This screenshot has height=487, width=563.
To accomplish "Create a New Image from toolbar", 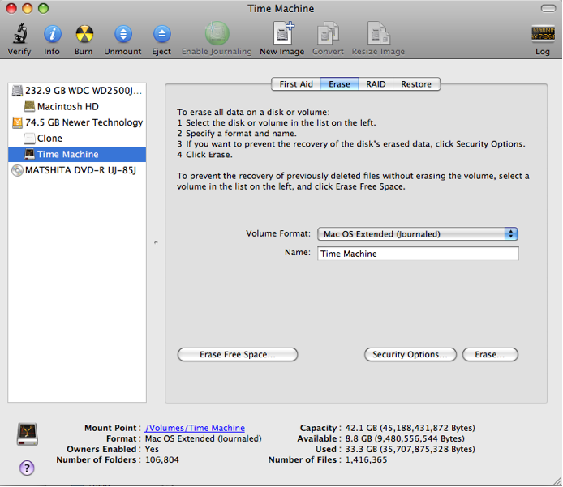I will (282, 35).
